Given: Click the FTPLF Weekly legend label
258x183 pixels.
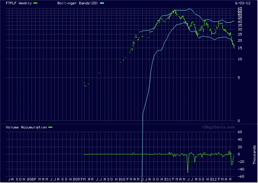Looking at the screenshot, I should coord(19,3).
